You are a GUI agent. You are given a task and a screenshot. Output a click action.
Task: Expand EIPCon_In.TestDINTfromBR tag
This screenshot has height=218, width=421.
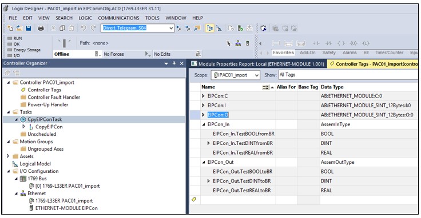pos(209,143)
